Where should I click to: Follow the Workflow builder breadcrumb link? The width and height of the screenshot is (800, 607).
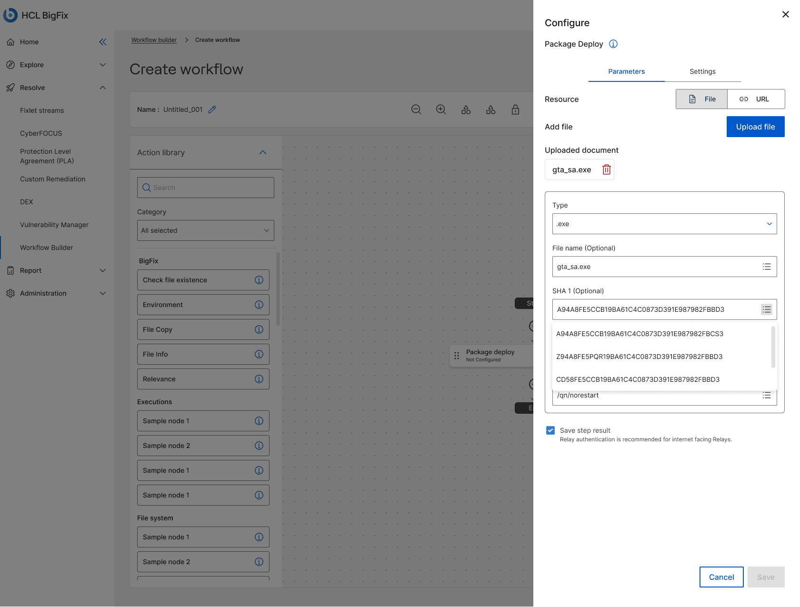tap(154, 40)
